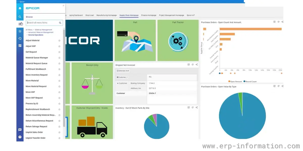Go to Home in the sidebar
This screenshot has height=151, width=303.
(20, 8)
